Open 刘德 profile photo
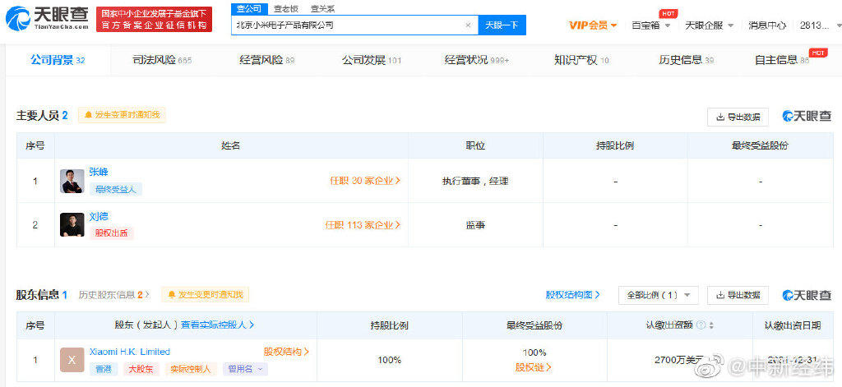Image resolution: width=842 pixels, height=387 pixels. 72,225
